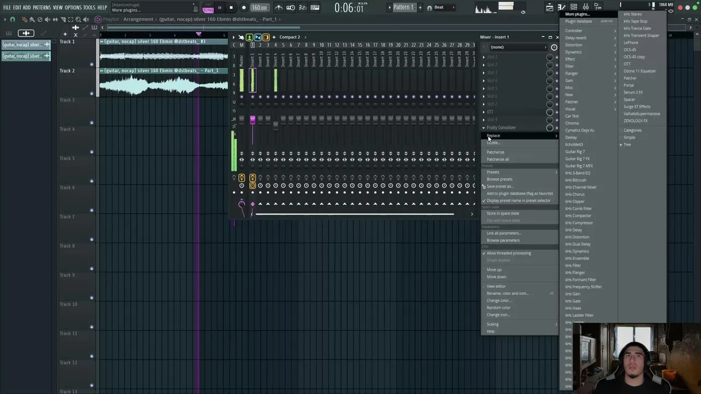The width and height of the screenshot is (701, 394).
Task: Click the 160.000 tempo field
Action: [260, 8]
